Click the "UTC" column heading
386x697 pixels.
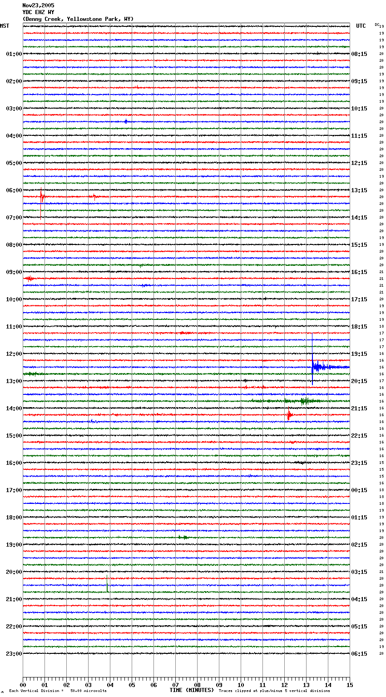point(361,26)
